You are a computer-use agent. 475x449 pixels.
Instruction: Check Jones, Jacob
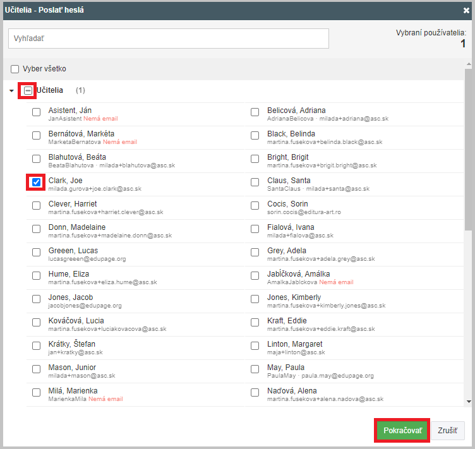[x=37, y=299]
